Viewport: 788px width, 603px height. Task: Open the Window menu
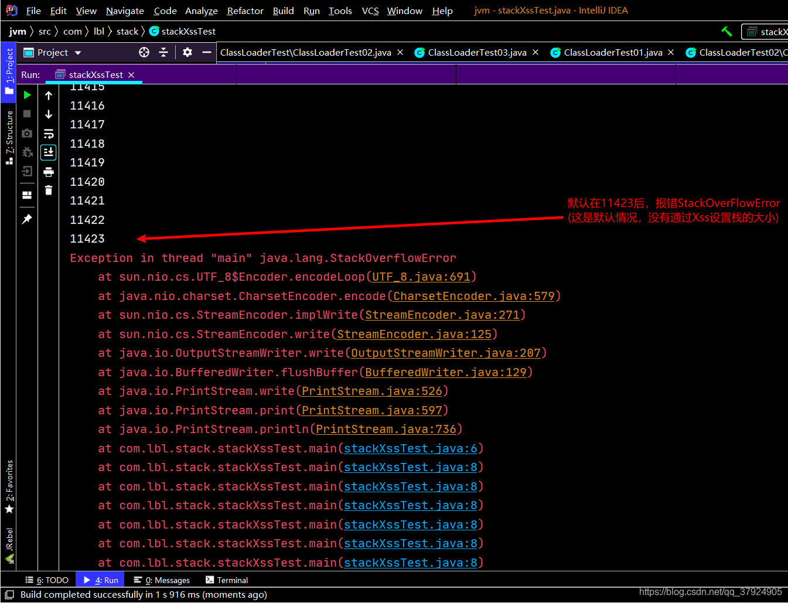pos(405,11)
